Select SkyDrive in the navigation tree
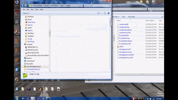178x100 pixels. click(x=30, y=31)
